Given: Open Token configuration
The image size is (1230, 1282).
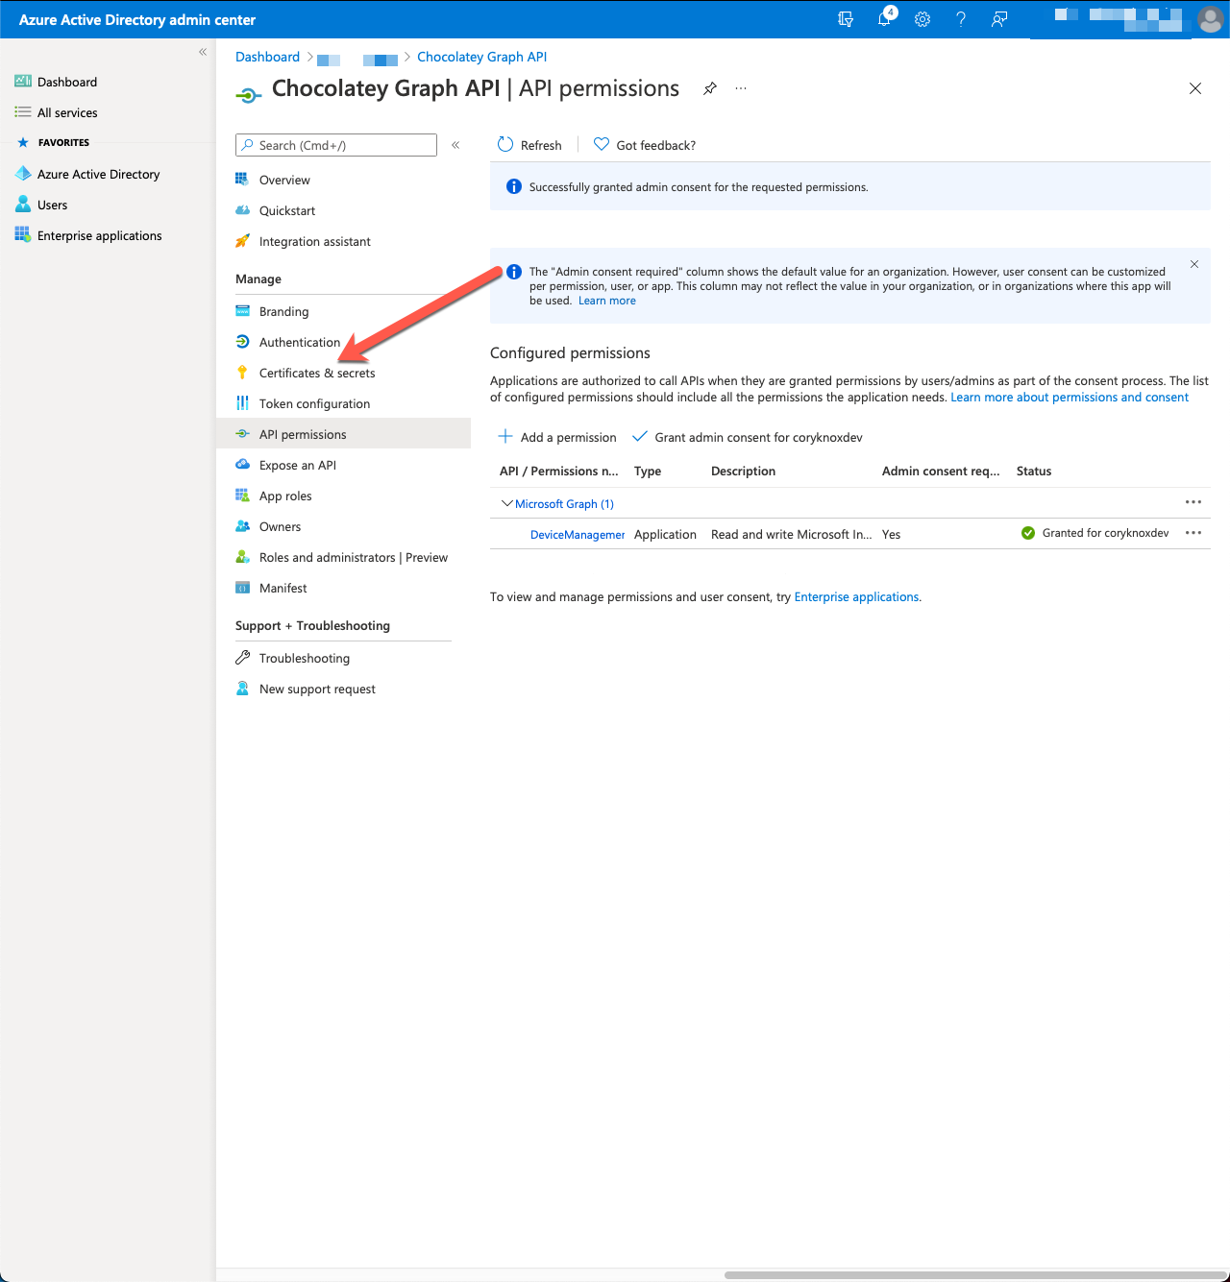Looking at the screenshot, I should [x=314, y=403].
